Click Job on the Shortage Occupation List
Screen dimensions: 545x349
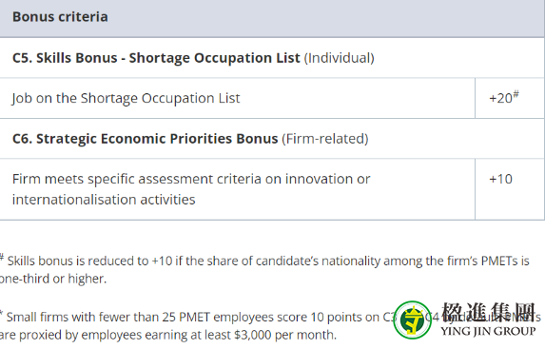[x=126, y=98]
